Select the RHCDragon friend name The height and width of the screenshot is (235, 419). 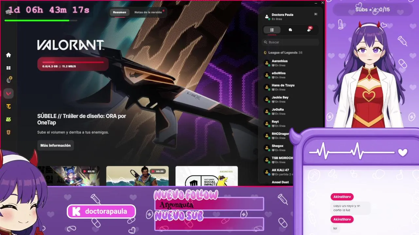pos(281,134)
